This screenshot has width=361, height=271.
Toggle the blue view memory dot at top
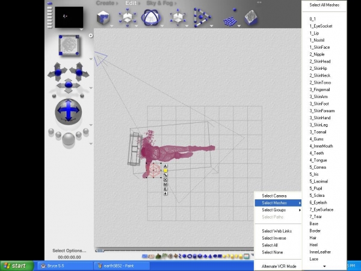pos(50,3)
